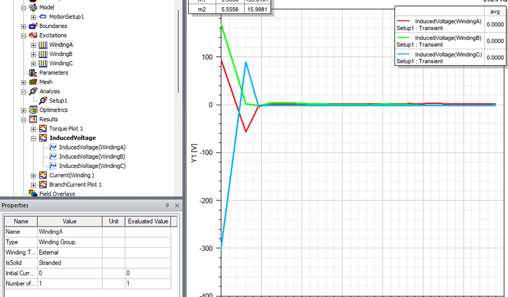Edit the Initial Current value field
This screenshot has height=297, width=508.
click(69, 273)
